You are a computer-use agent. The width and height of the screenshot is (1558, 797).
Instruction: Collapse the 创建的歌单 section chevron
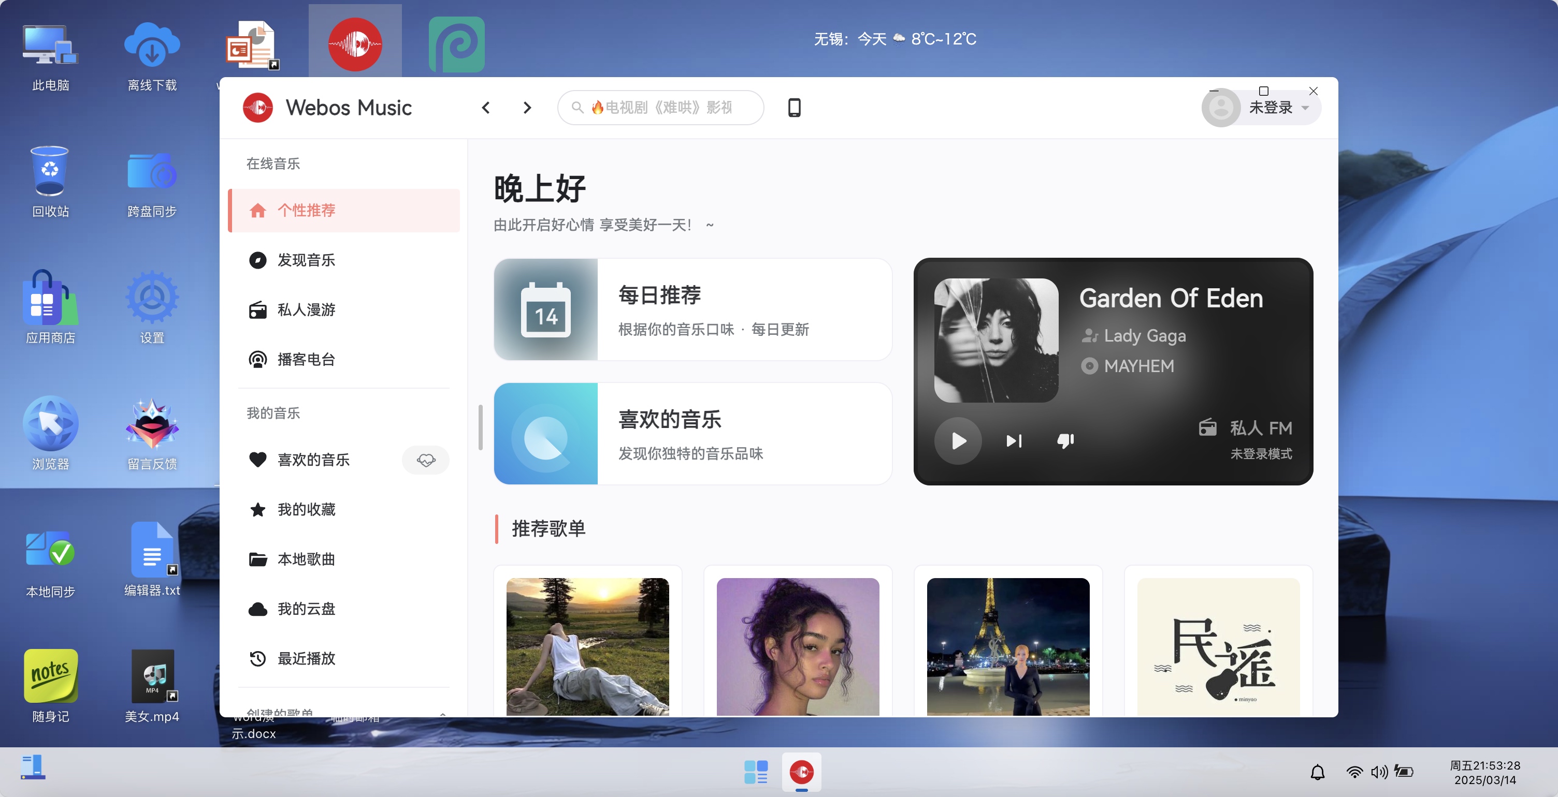point(443,714)
